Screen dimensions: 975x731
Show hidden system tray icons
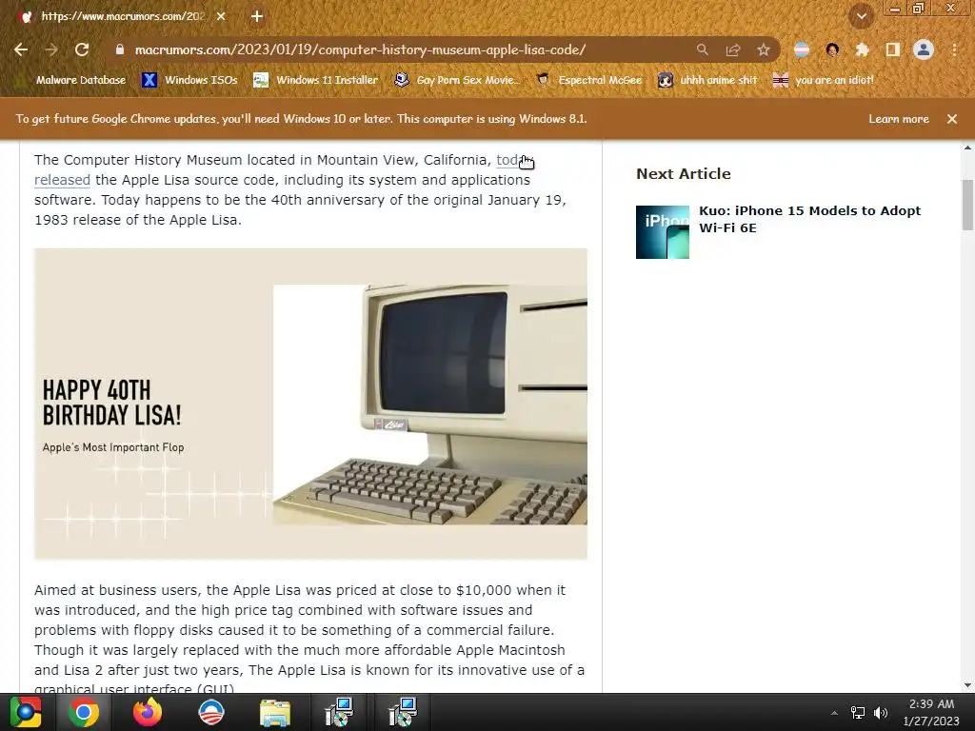tap(834, 713)
